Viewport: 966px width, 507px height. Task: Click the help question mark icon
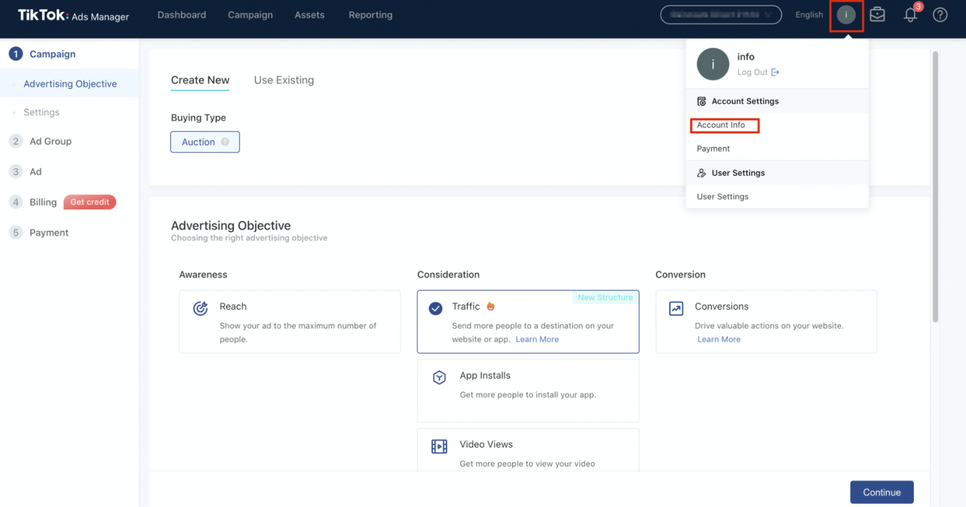click(x=940, y=15)
